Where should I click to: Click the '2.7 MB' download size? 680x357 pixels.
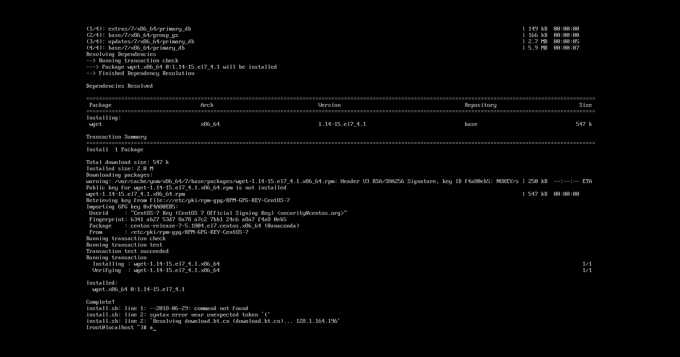[x=538, y=41]
